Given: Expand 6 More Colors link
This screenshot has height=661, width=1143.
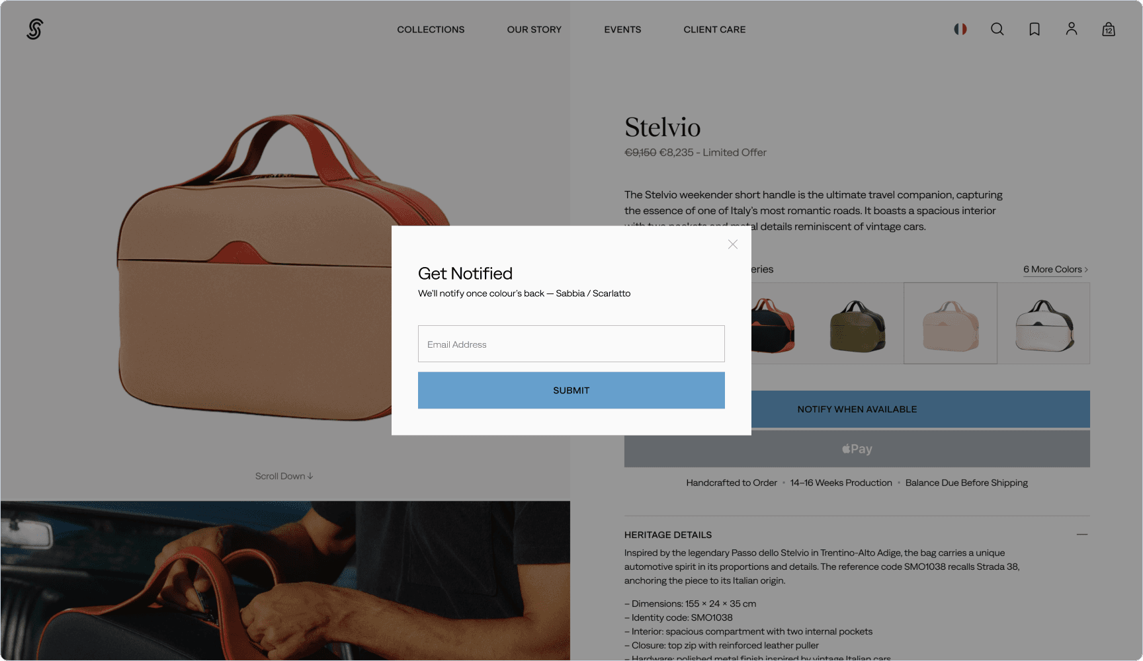Looking at the screenshot, I should 1056,270.
